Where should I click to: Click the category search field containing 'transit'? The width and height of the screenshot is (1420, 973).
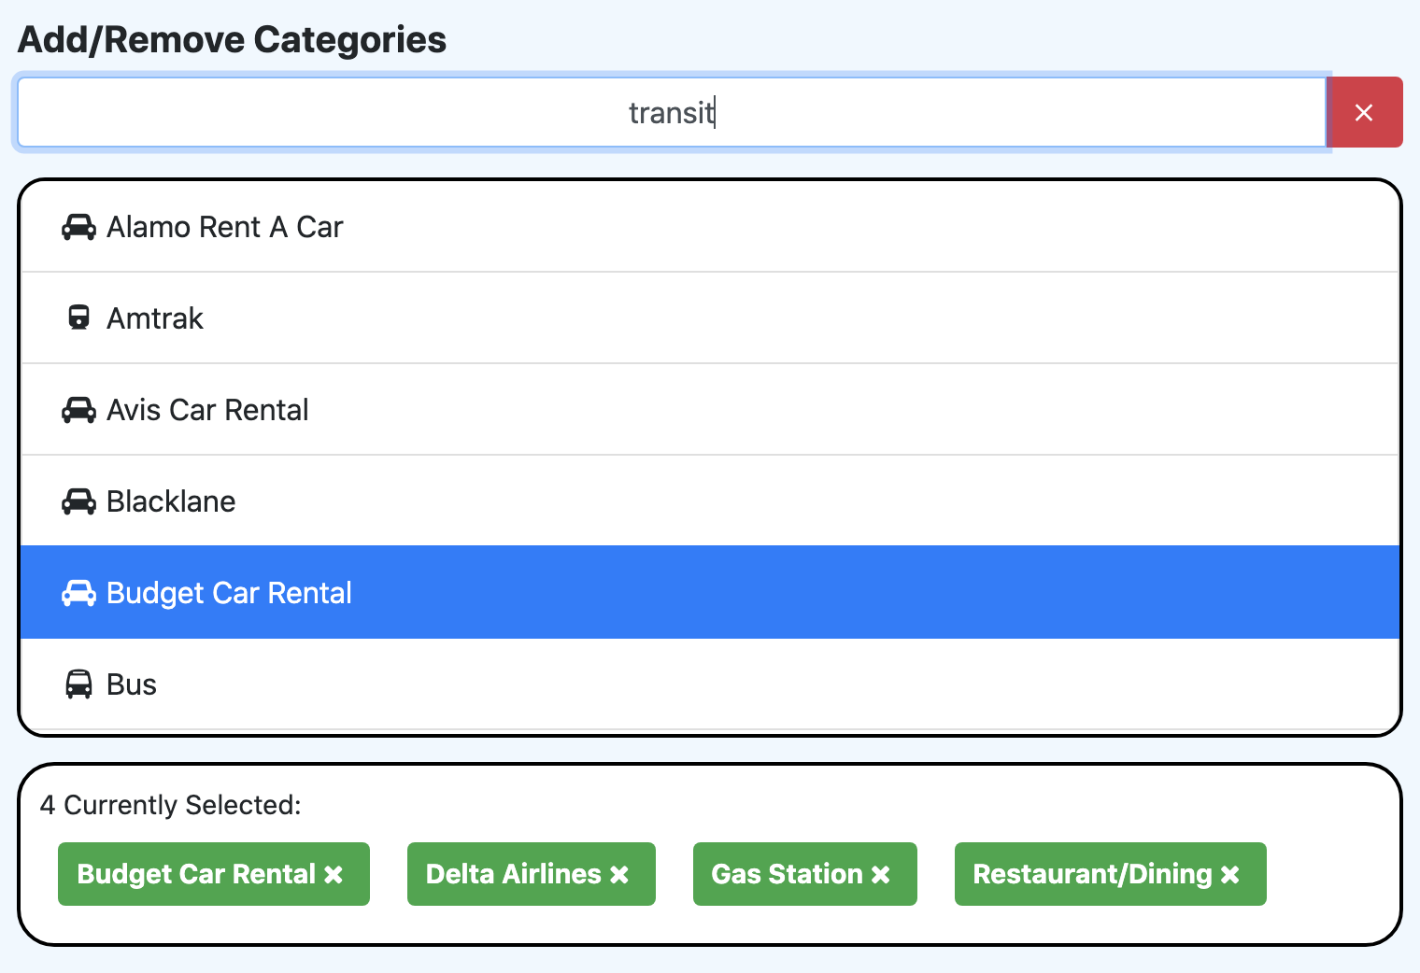coord(672,112)
